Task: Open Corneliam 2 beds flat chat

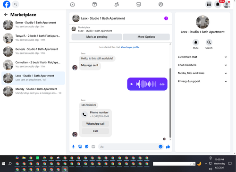Action: click(x=33, y=65)
